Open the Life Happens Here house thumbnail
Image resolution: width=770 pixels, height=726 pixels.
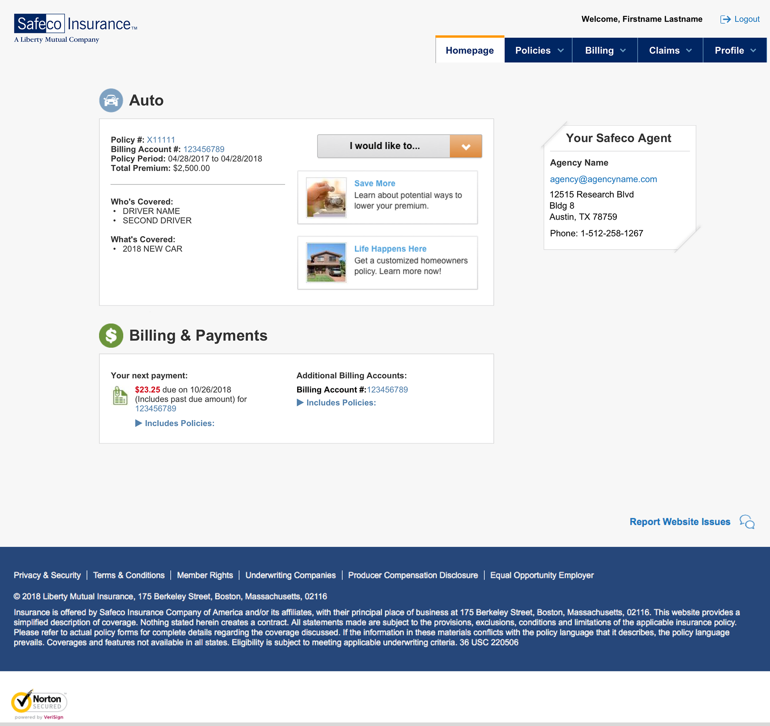326,263
